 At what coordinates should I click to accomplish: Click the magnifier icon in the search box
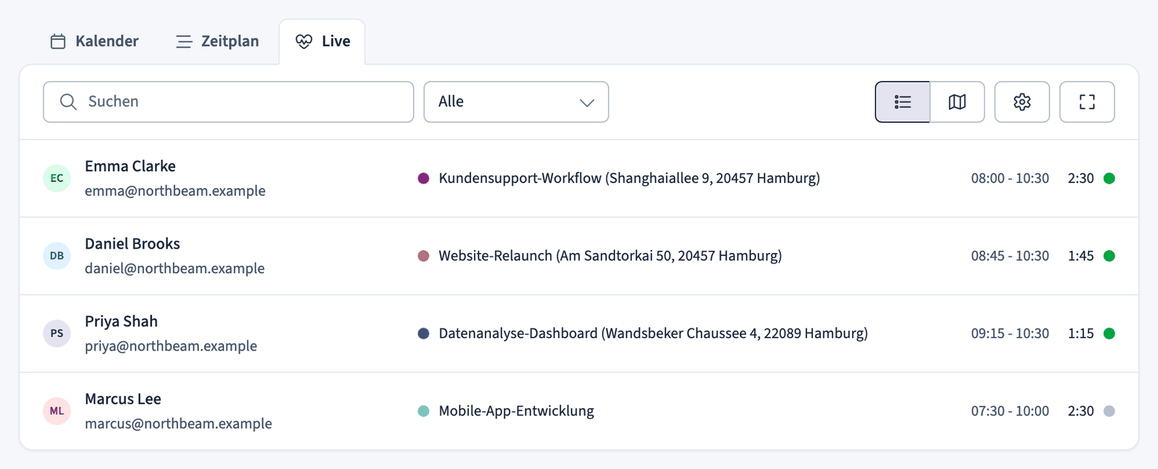pos(68,102)
